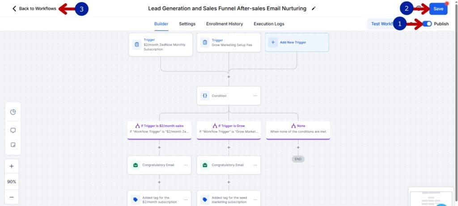The width and height of the screenshot is (458, 206).
Task: Open the Condition node
Action: pyautogui.click(x=229, y=96)
